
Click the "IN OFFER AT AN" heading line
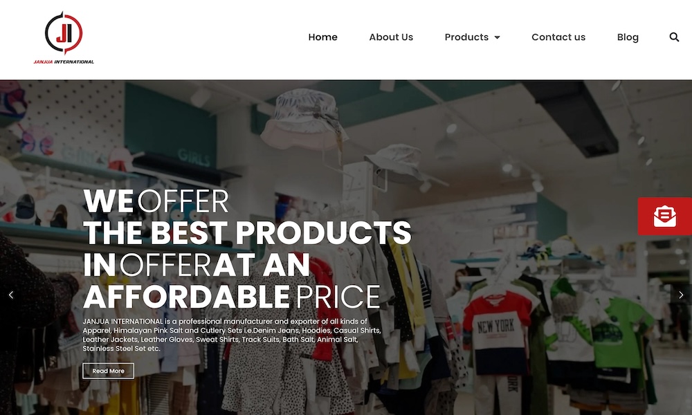tap(197, 265)
